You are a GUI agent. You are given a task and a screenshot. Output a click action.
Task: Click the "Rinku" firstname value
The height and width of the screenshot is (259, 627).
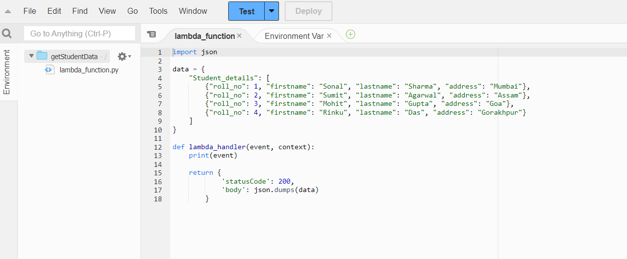(x=333, y=112)
